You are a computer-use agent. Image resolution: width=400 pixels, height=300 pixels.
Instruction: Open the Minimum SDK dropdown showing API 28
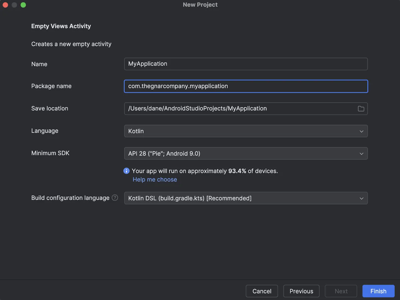[246, 153]
